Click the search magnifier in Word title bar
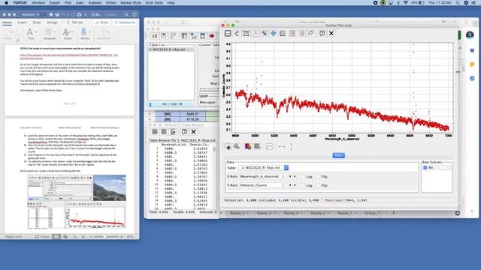 tap(126, 14)
